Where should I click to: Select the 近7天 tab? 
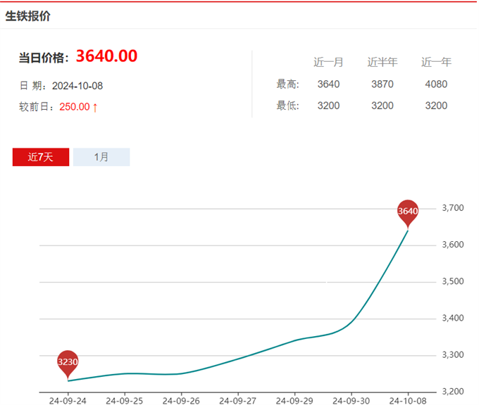tap(40, 157)
